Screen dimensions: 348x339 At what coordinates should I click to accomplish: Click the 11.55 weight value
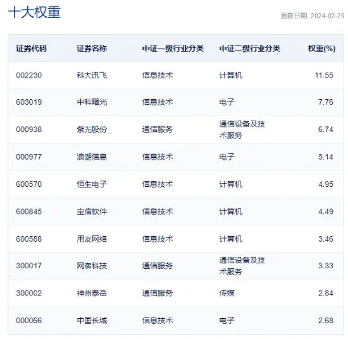coord(324,75)
